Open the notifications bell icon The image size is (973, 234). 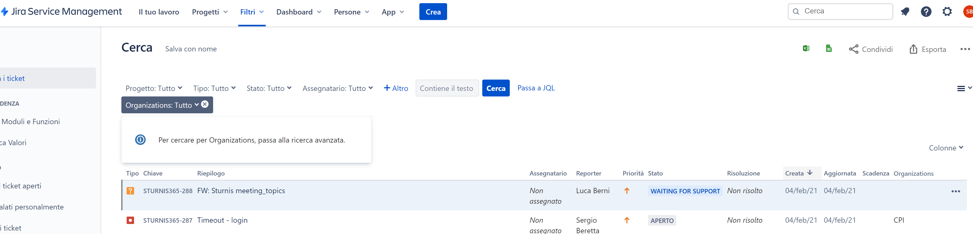click(905, 12)
